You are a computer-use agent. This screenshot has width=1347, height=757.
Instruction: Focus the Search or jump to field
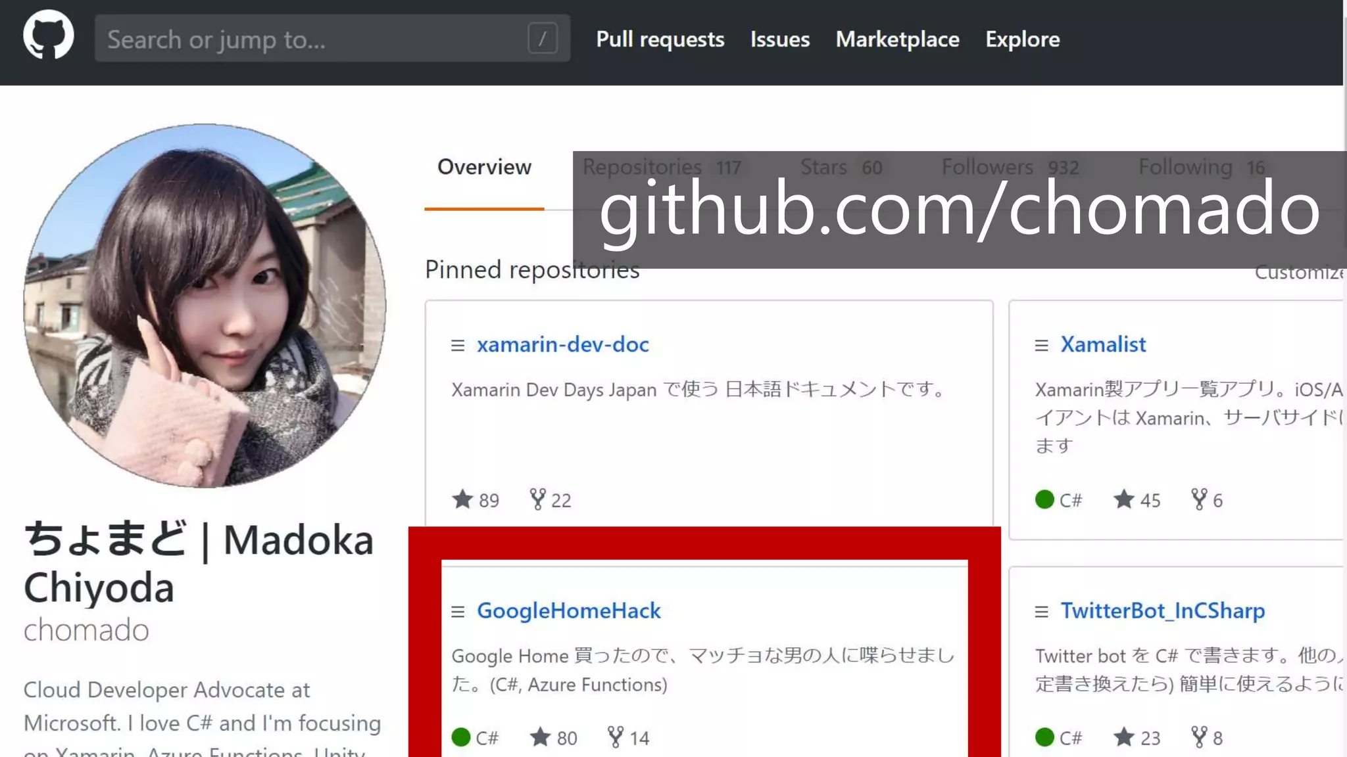[x=332, y=39]
